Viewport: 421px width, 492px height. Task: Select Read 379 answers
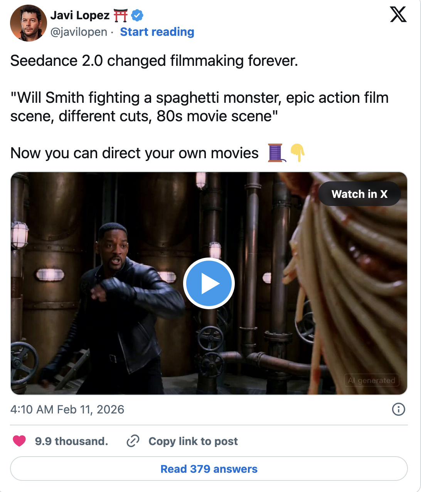[x=209, y=469]
